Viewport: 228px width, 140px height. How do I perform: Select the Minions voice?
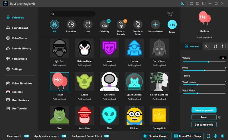click(x=134, y=115)
